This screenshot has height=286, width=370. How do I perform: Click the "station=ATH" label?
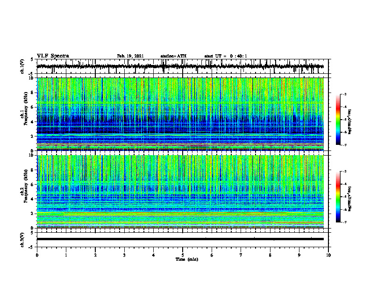point(173,56)
